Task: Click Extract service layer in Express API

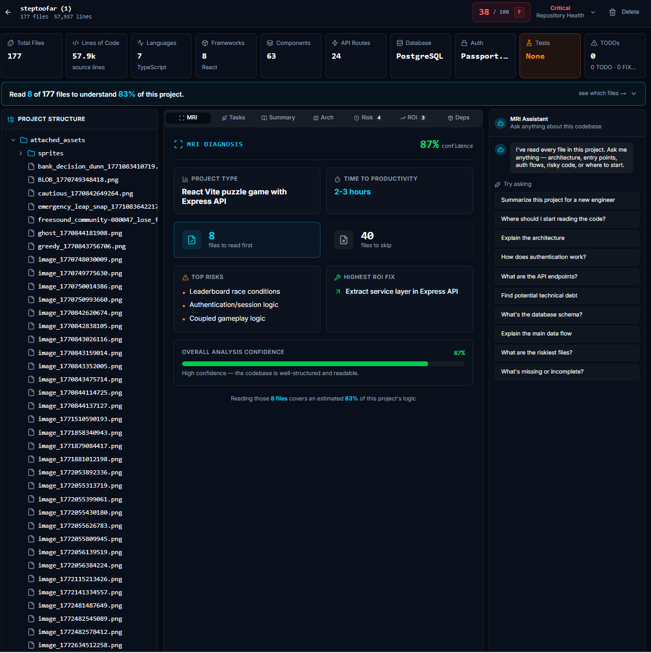Action: 401,292
